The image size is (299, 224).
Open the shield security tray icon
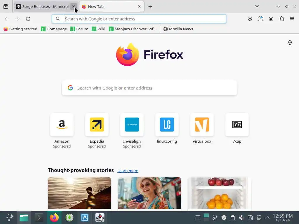(x=224, y=218)
